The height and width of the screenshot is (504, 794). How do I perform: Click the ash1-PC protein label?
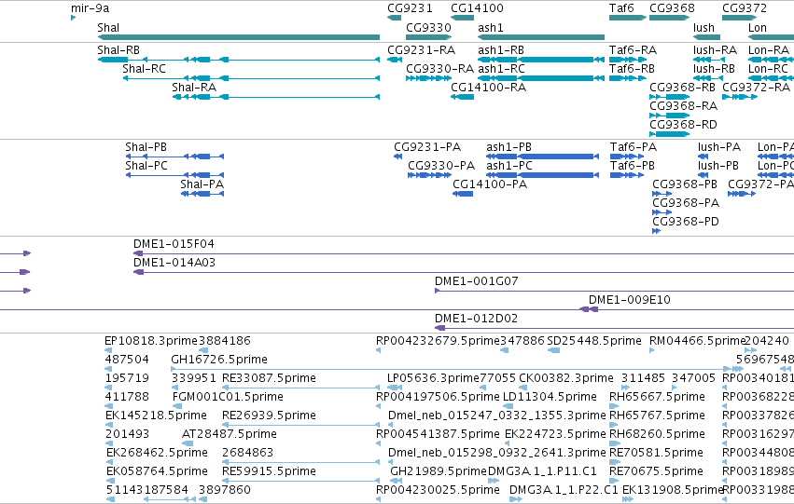[x=509, y=166]
